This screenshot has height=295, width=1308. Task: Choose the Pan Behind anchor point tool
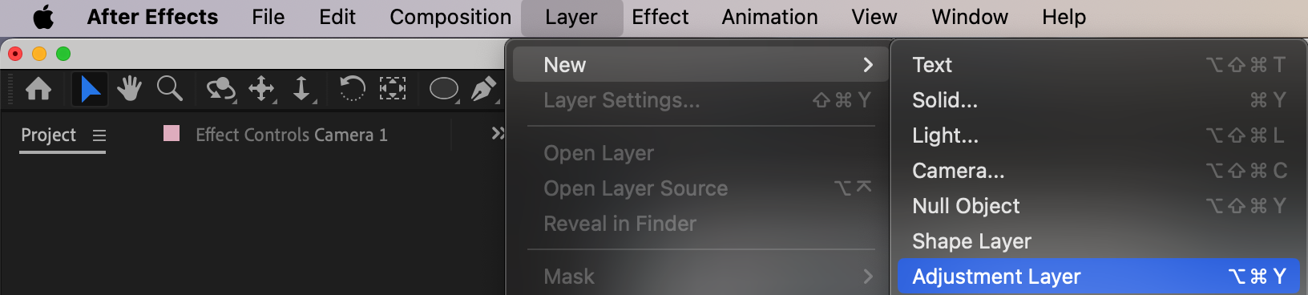pyautogui.click(x=392, y=88)
